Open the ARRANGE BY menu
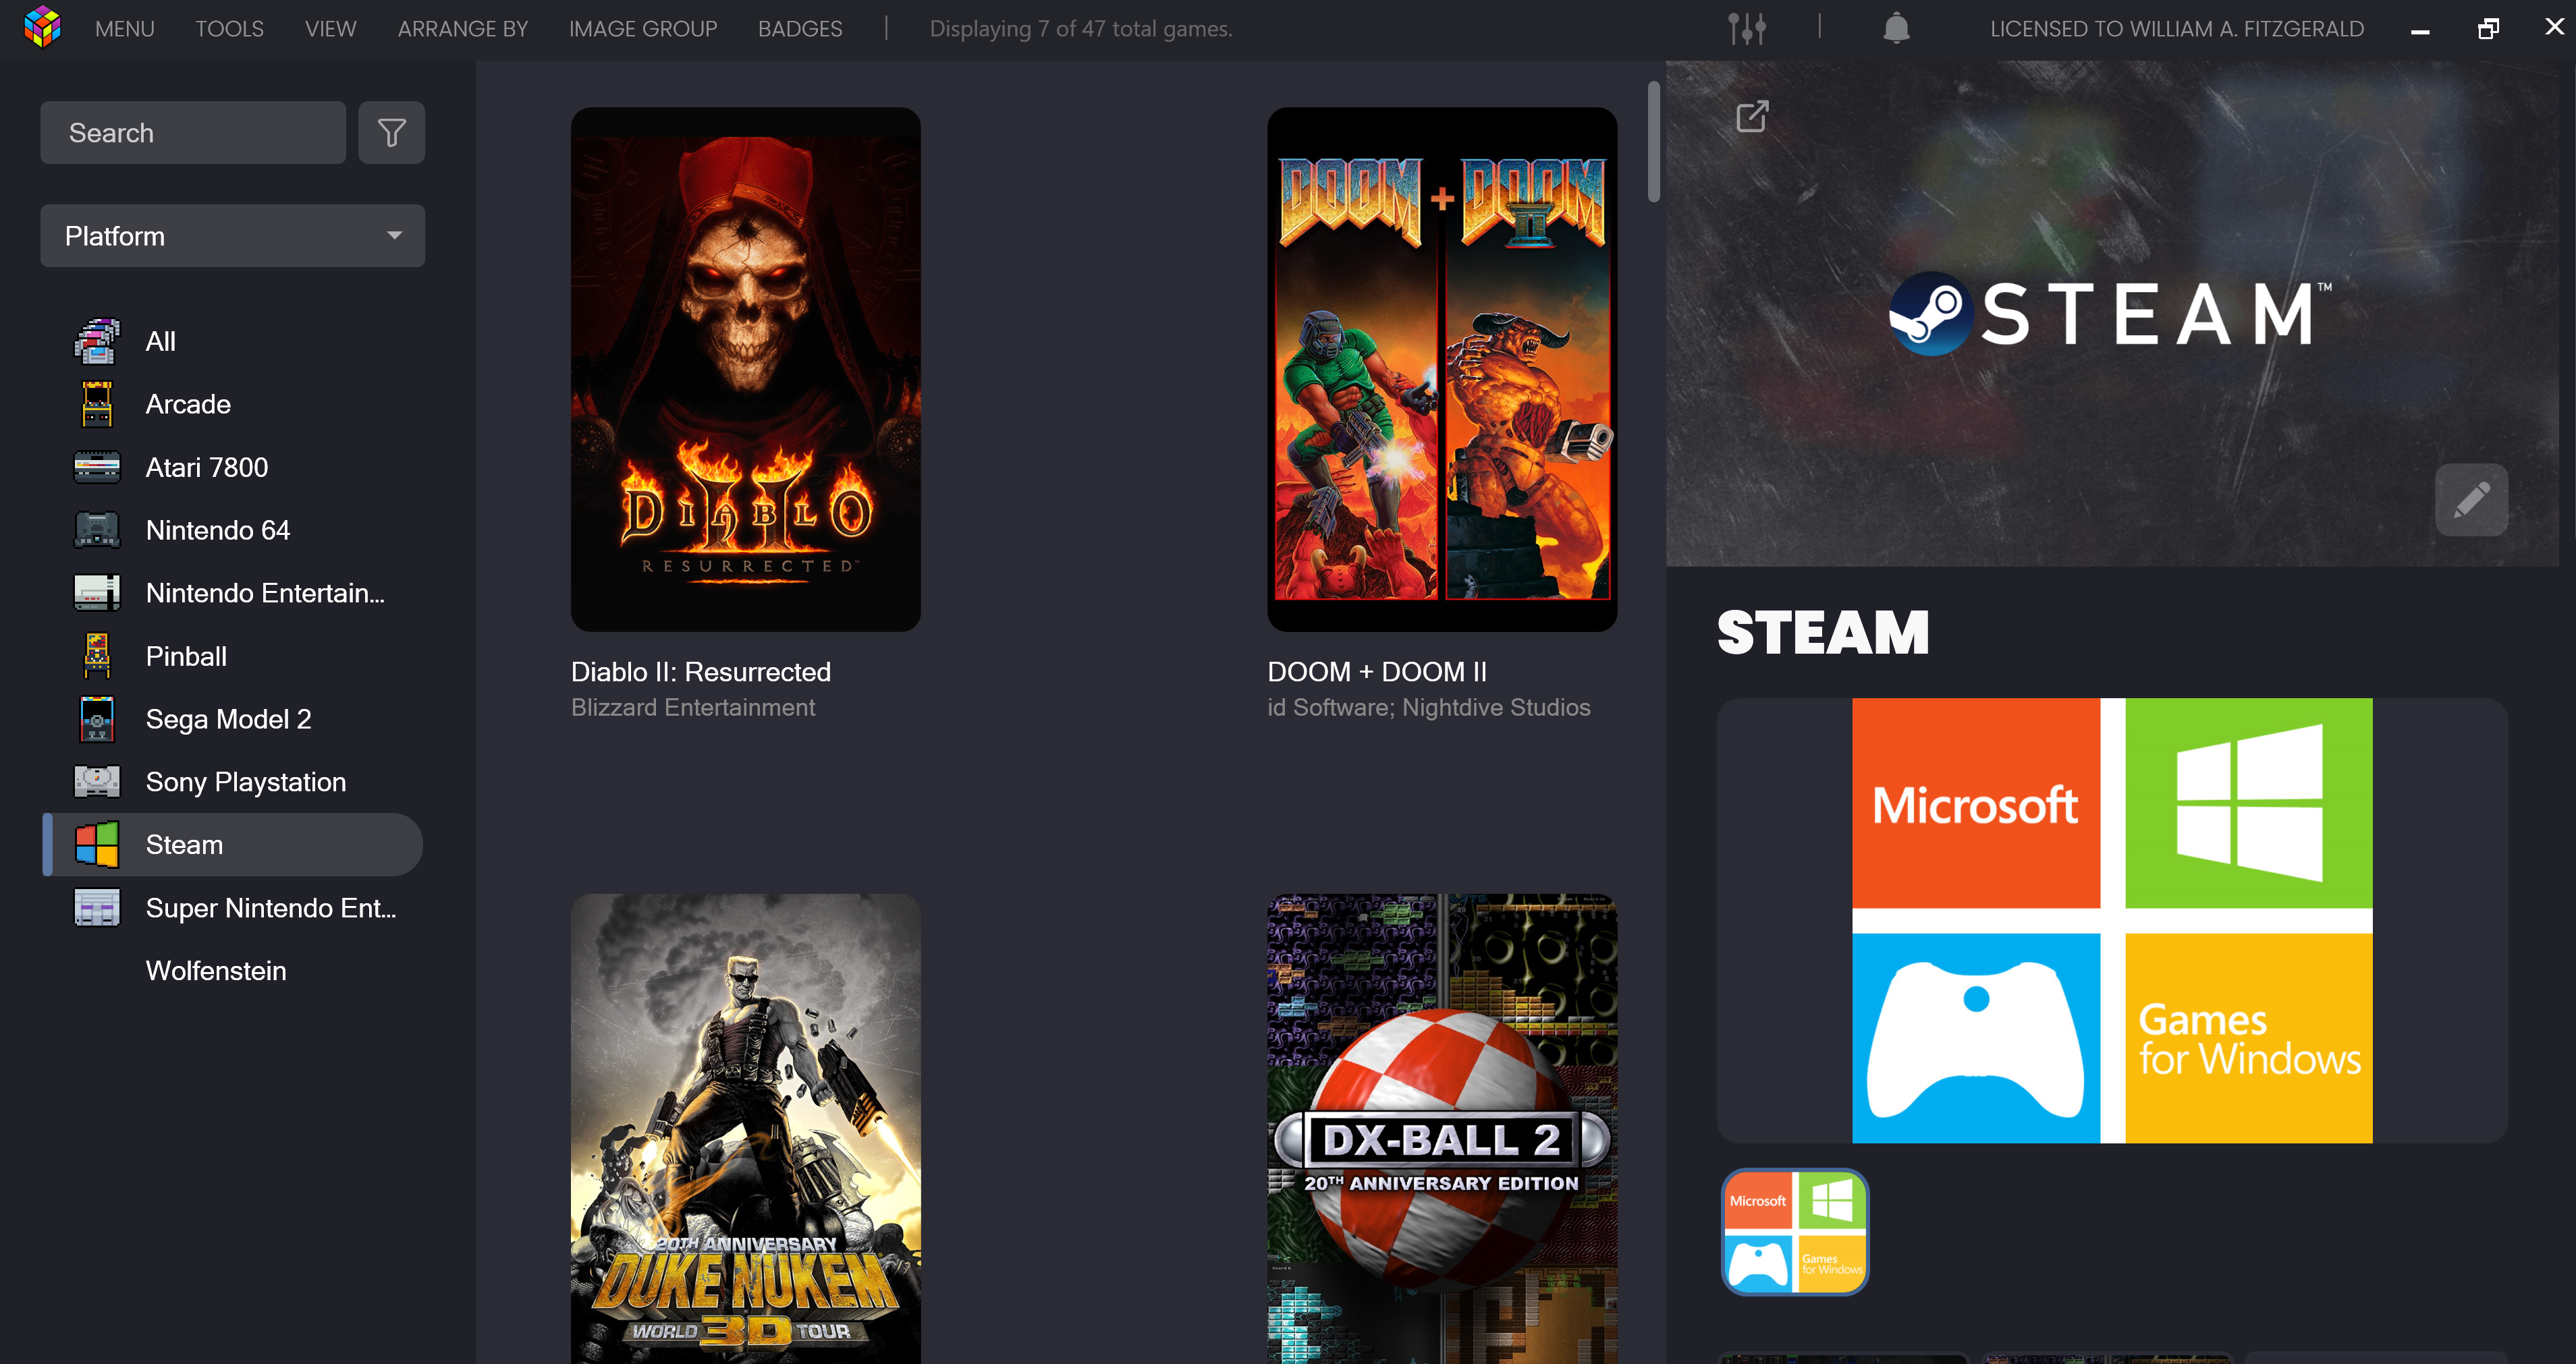The image size is (2576, 1364). pyautogui.click(x=462, y=29)
